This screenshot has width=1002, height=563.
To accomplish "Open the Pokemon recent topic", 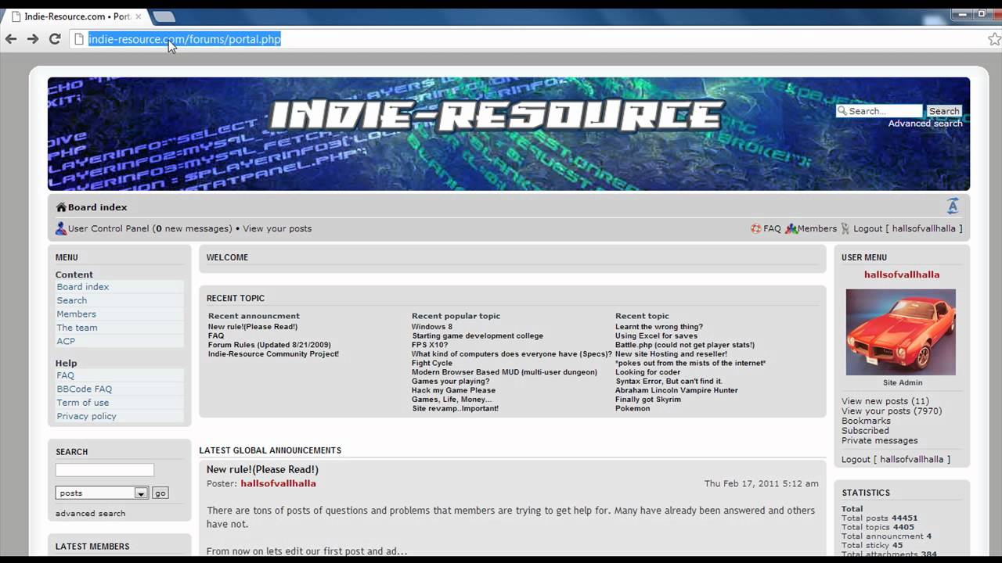I will pyautogui.click(x=633, y=408).
